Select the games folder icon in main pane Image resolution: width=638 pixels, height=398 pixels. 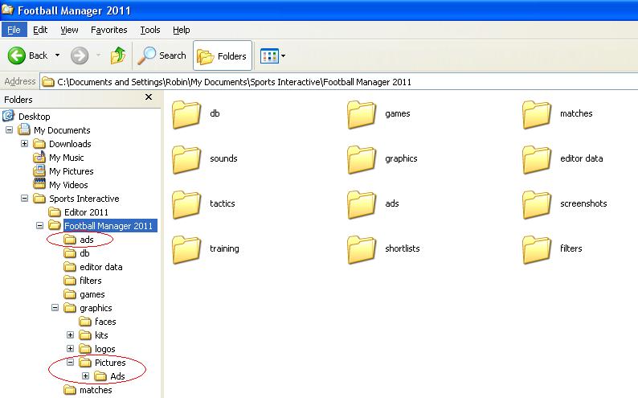[362, 114]
